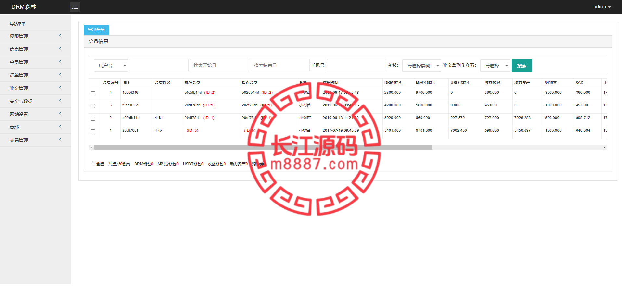This screenshot has height=297, width=622.
Task: Click the 收益钱包 column header
Action: pyautogui.click(x=492, y=83)
